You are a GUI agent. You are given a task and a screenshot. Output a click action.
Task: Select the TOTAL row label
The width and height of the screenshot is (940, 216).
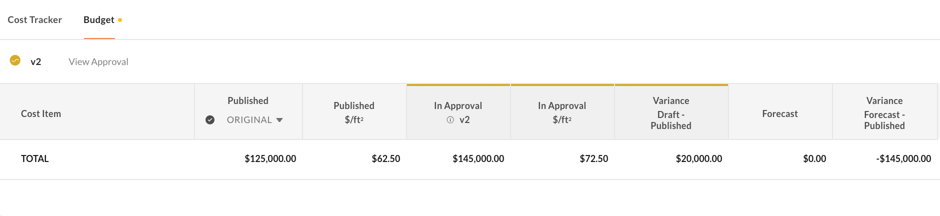(x=35, y=159)
